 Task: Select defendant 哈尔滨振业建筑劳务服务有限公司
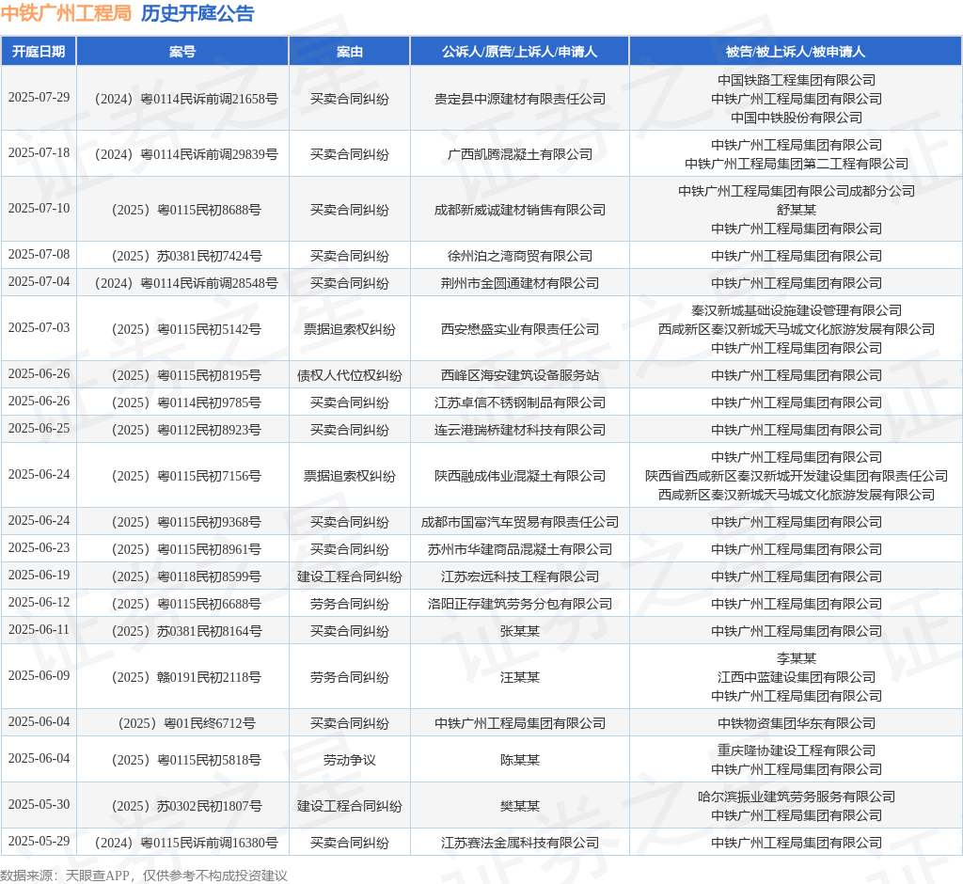coord(797,797)
